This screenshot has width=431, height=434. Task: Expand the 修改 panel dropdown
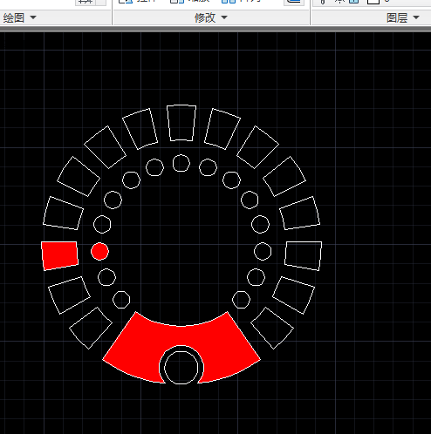pos(224,17)
